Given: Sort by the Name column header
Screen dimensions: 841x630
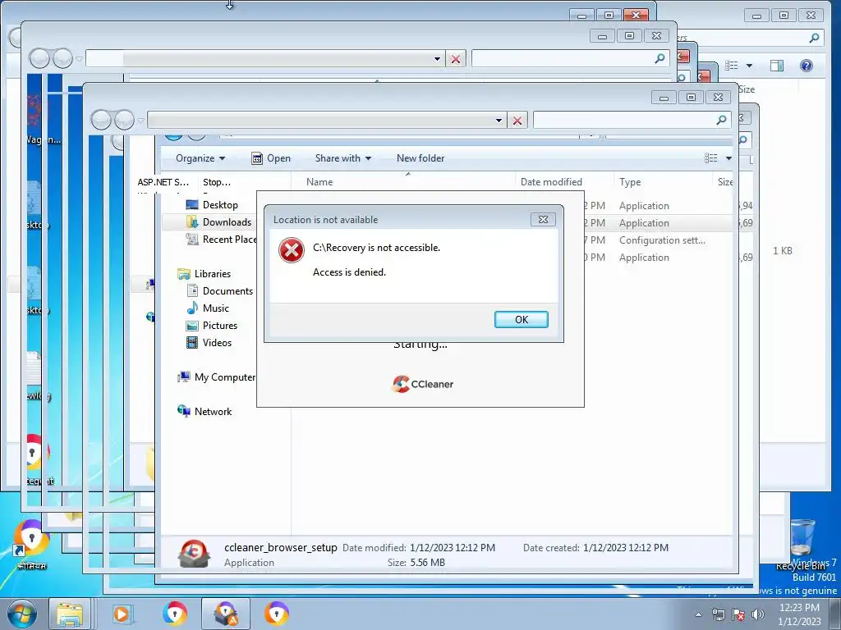Looking at the screenshot, I should point(319,182).
